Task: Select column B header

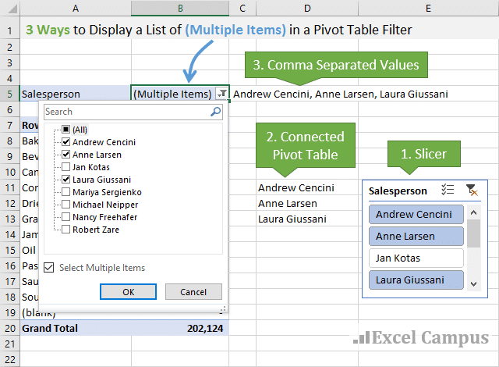Action: 180,8
